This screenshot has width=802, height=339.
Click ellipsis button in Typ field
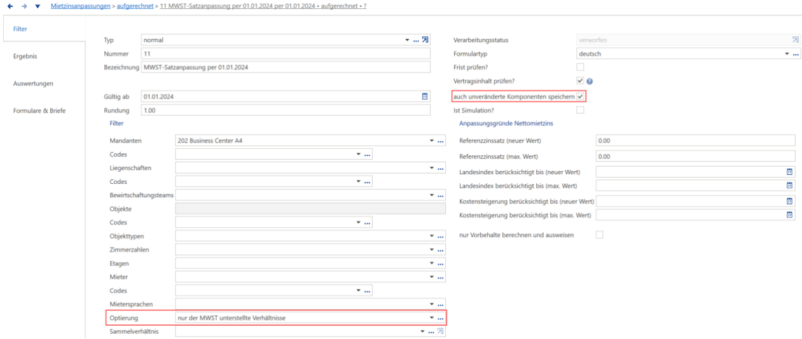[416, 41]
